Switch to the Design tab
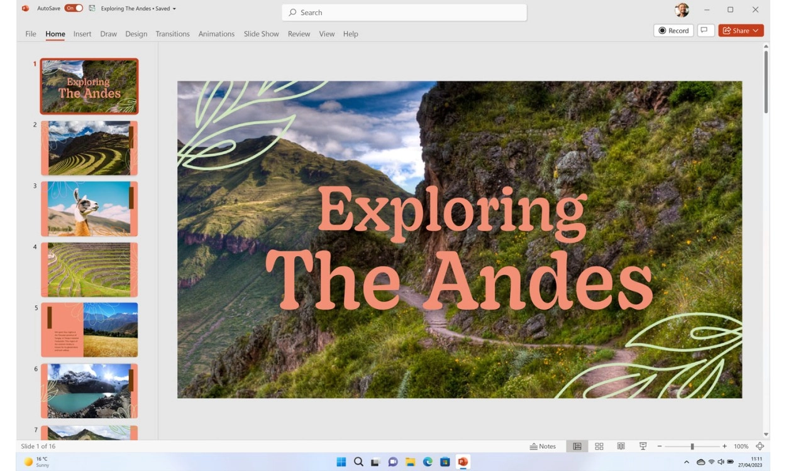Image resolution: width=786 pixels, height=471 pixels. tap(136, 34)
